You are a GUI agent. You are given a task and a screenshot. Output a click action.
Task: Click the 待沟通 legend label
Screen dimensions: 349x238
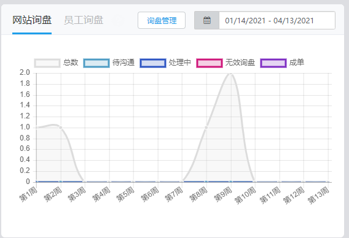124,63
